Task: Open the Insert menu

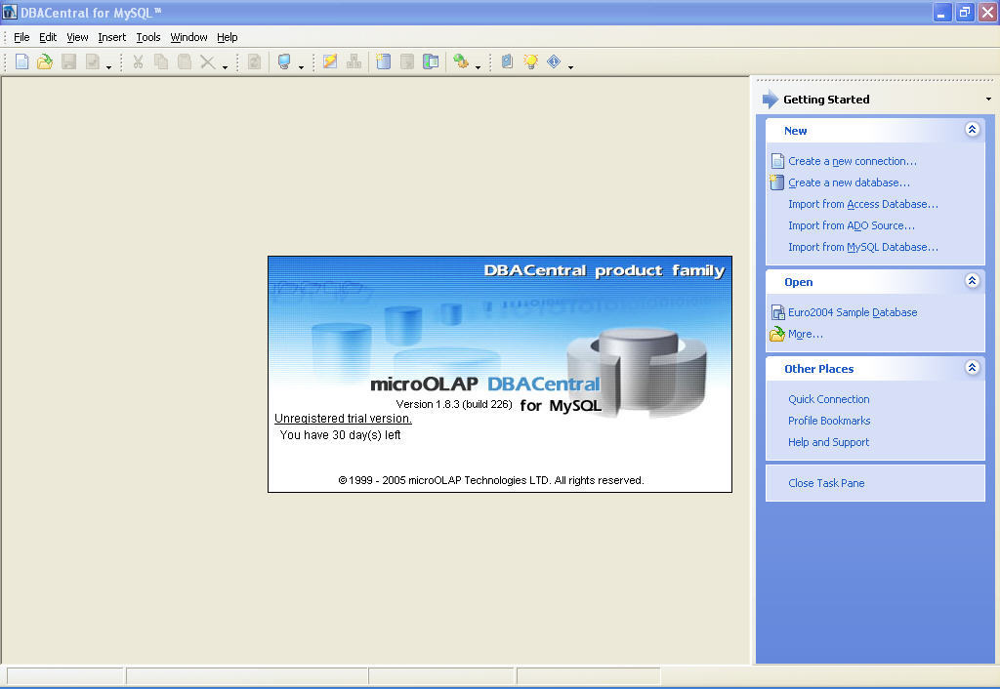Action: (x=111, y=37)
